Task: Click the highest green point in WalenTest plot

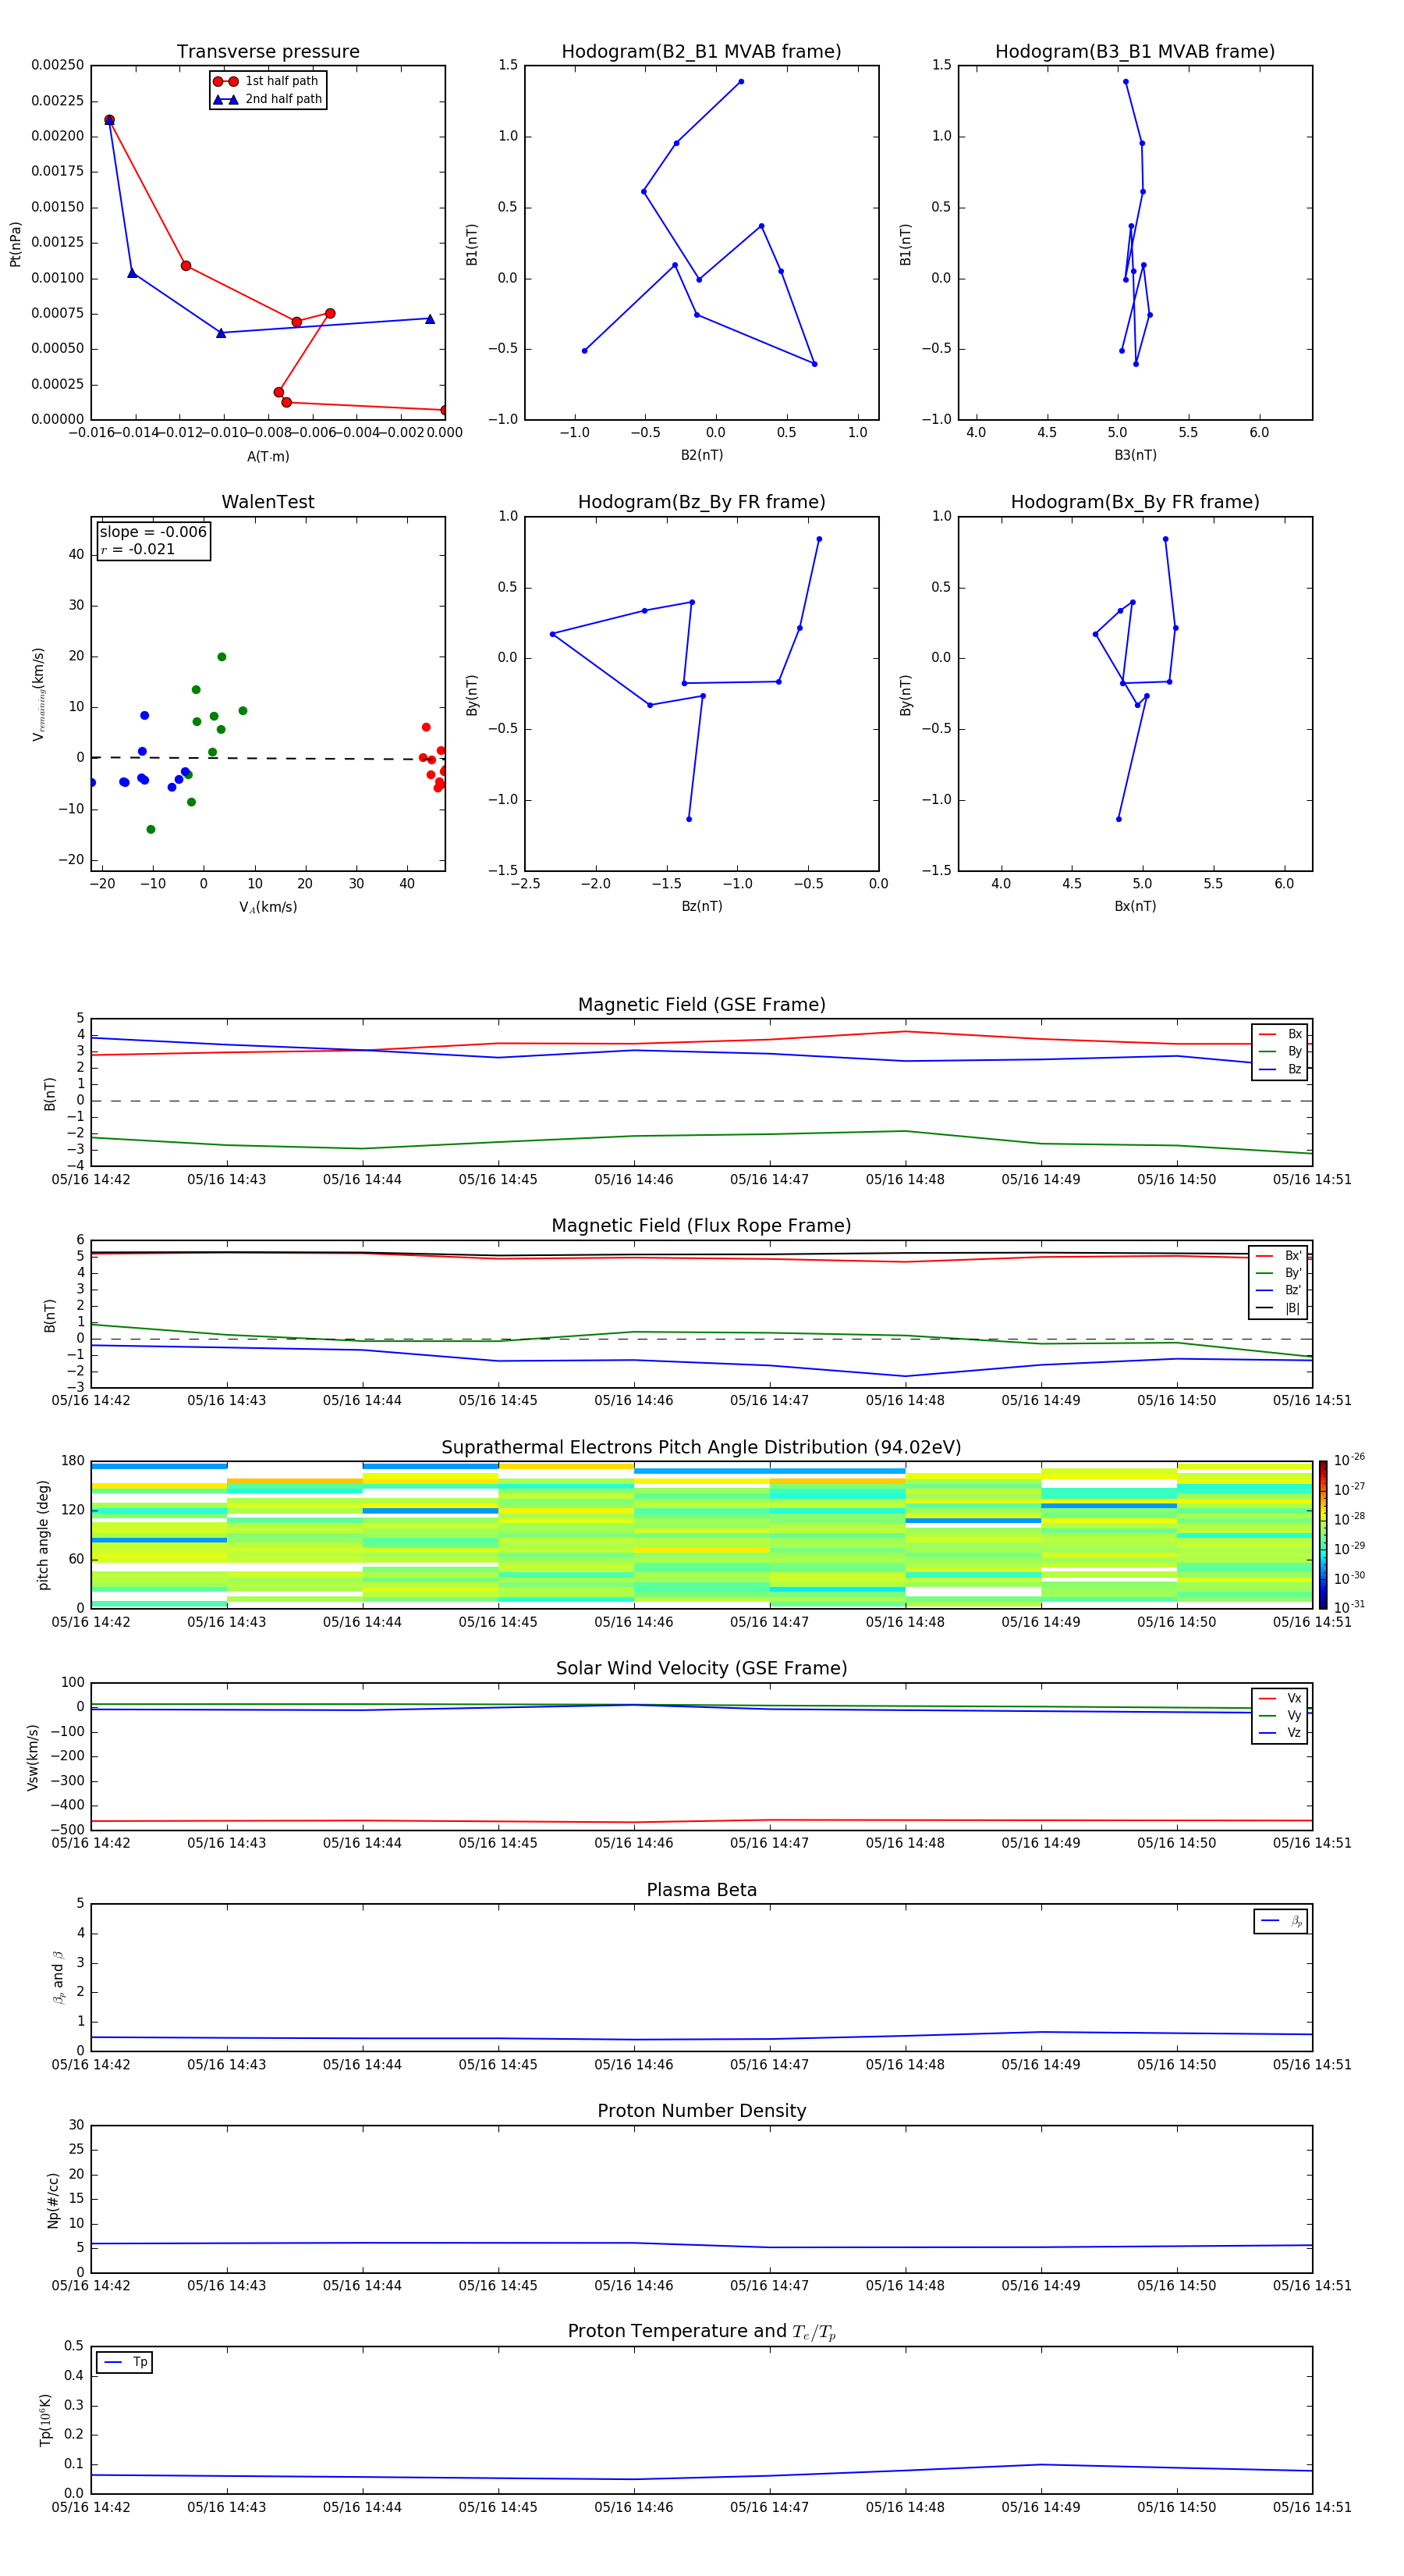Action: 222,657
